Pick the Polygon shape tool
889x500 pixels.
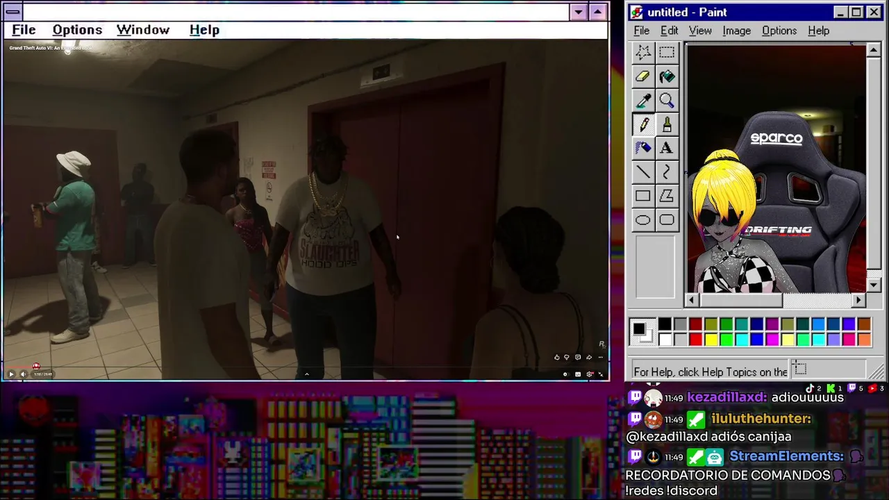coord(667,197)
